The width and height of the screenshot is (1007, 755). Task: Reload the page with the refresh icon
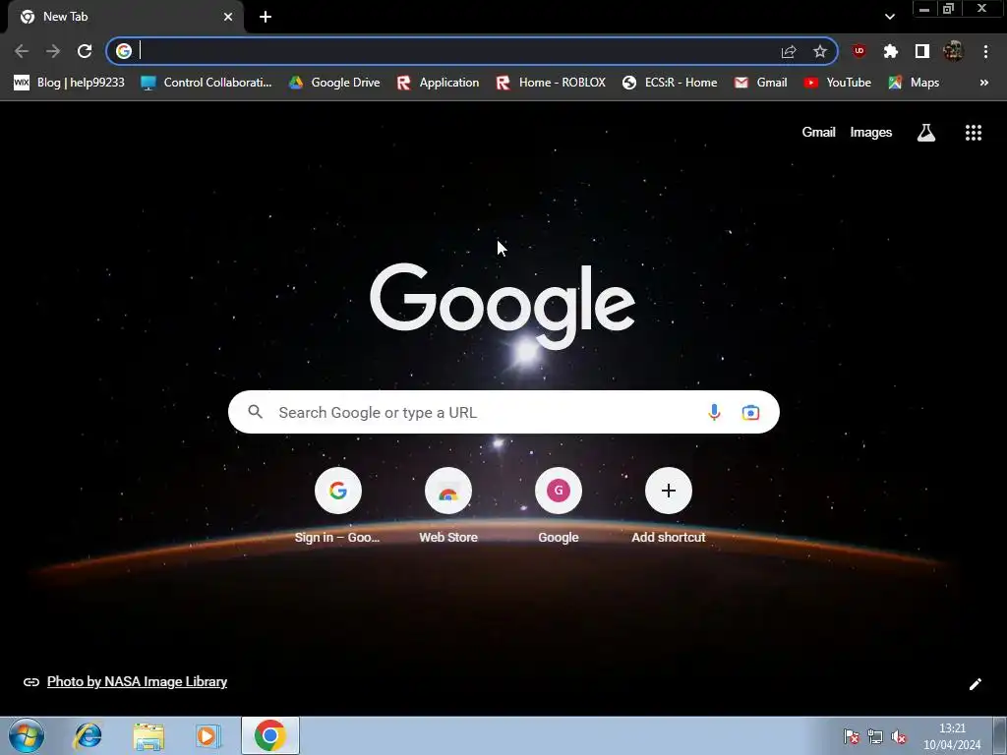point(85,51)
